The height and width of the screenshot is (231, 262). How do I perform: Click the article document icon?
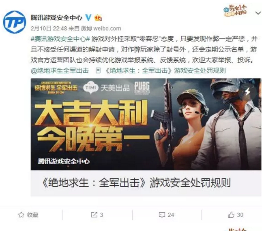point(98,71)
